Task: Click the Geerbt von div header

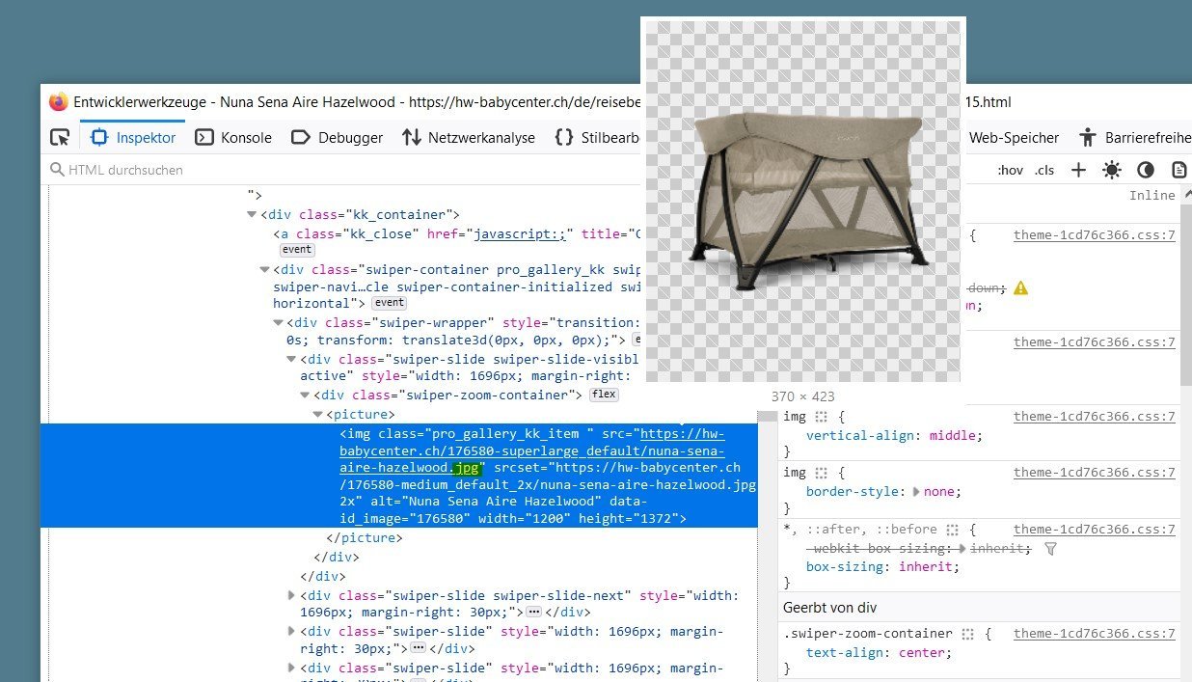Action: 829,607
